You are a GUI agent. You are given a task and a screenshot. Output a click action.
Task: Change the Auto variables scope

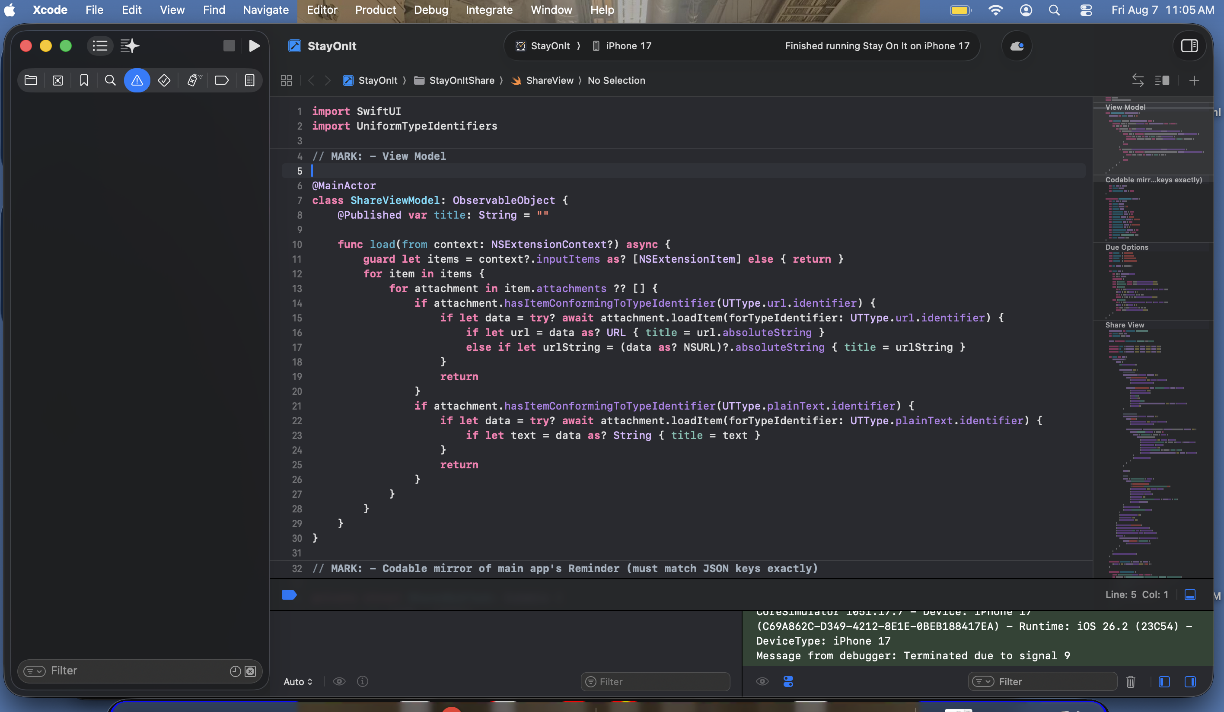(298, 681)
